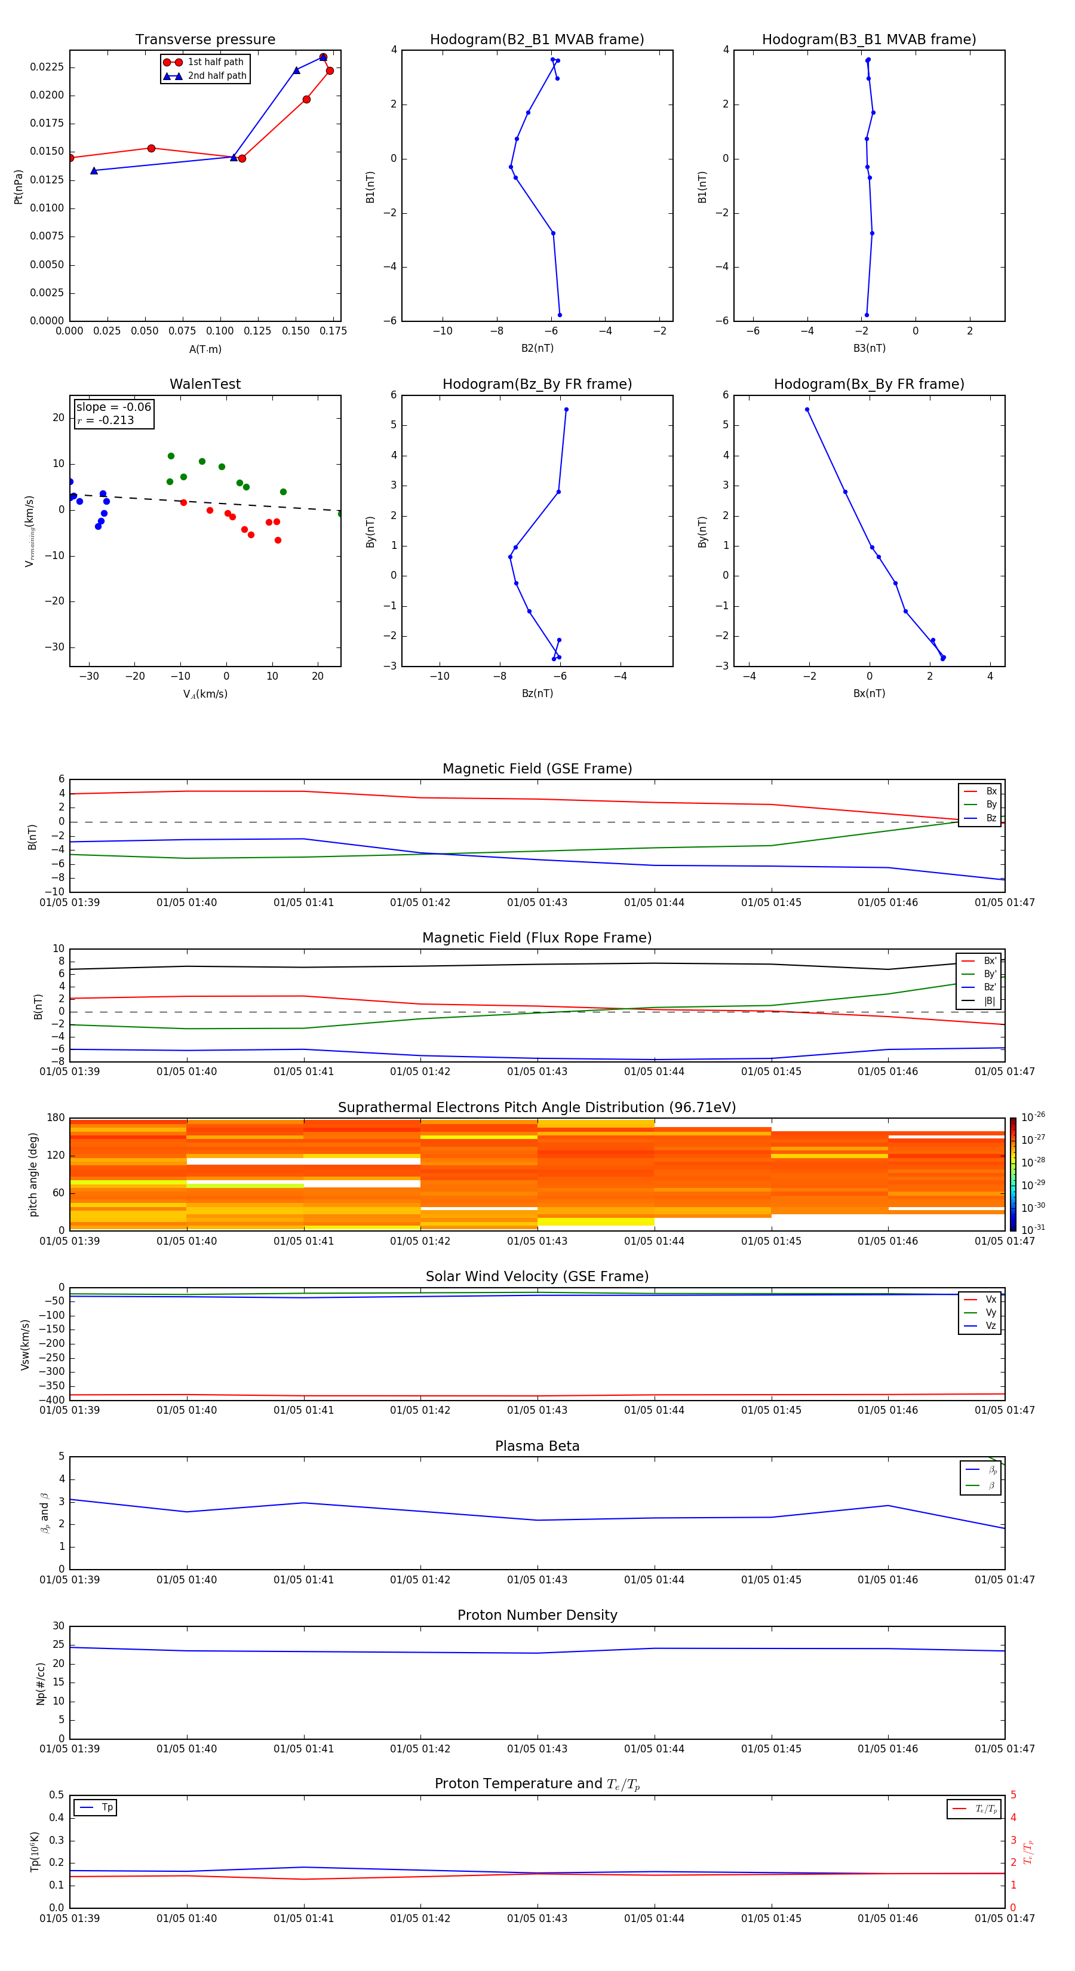
Task: Click the 'Magnetic Field (GSE Frame)' title
Action: tap(537, 769)
